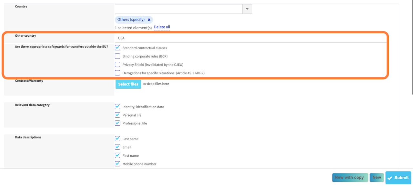Toggle the Personal life checkbox

(117, 115)
